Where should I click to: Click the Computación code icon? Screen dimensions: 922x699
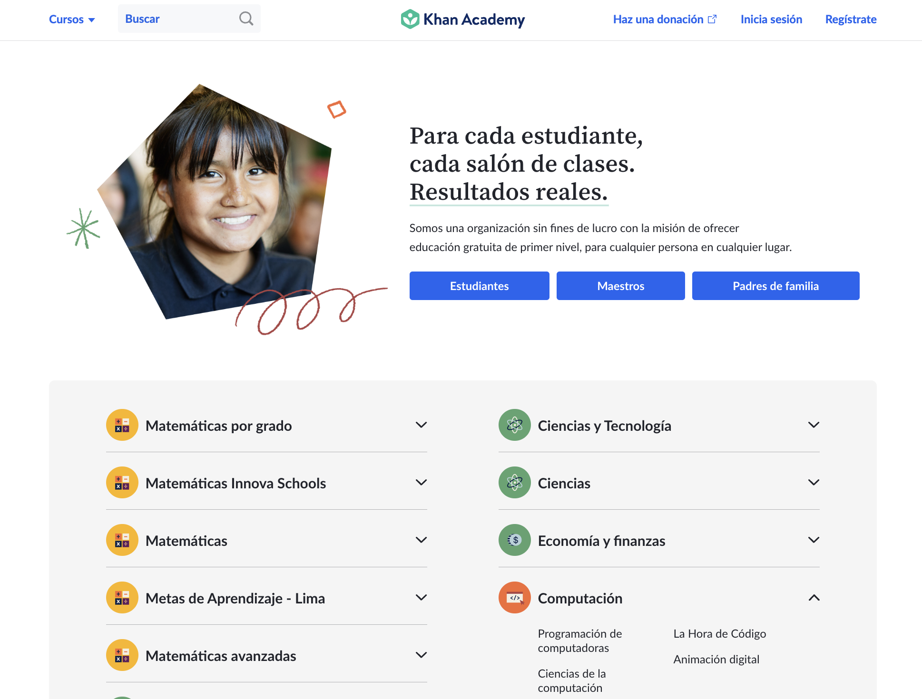[x=514, y=598]
